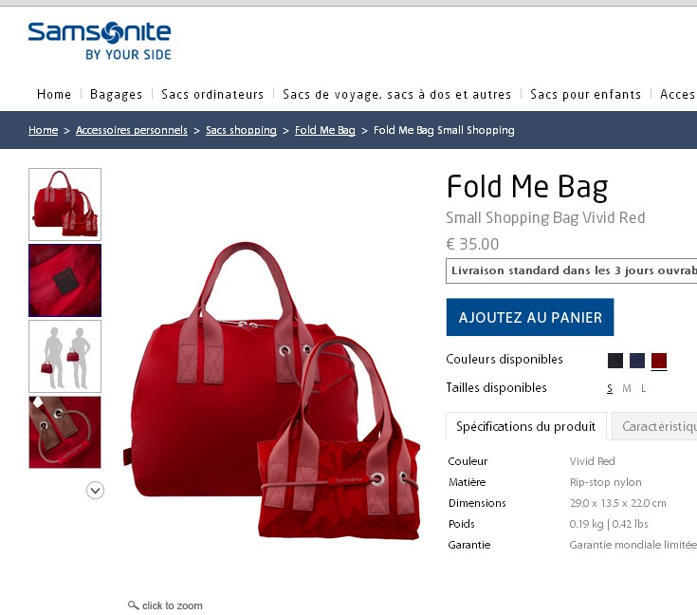
Task: Click Ajoutez au panier button
Action: tap(530, 317)
